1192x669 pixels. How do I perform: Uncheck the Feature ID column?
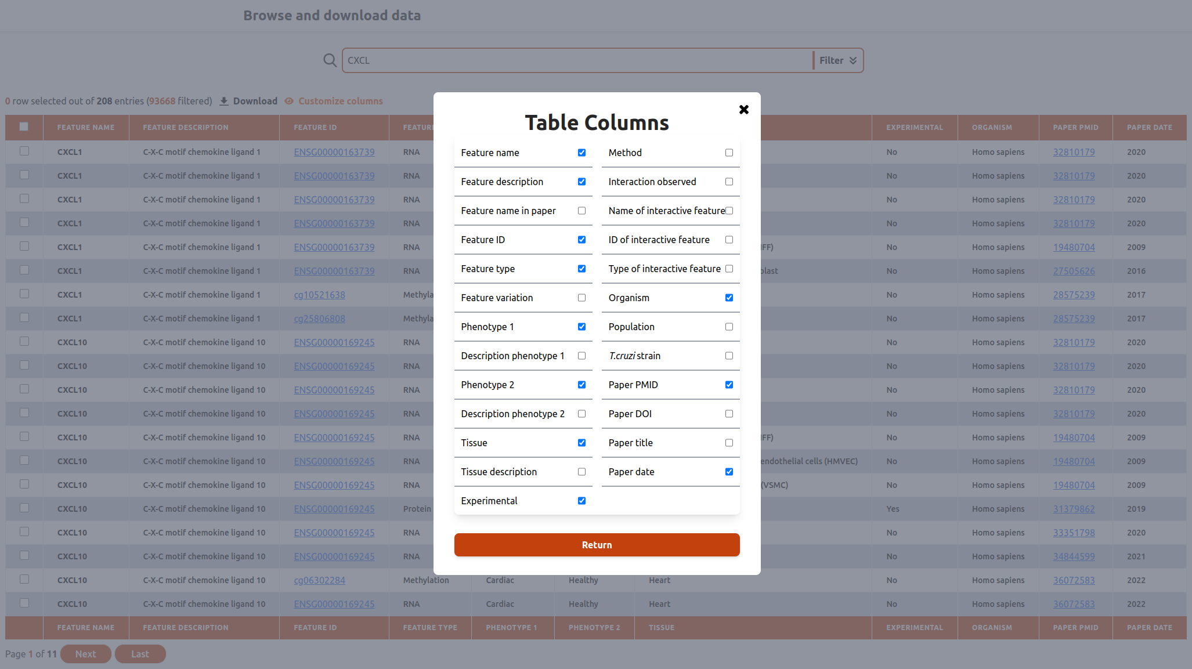(x=581, y=240)
